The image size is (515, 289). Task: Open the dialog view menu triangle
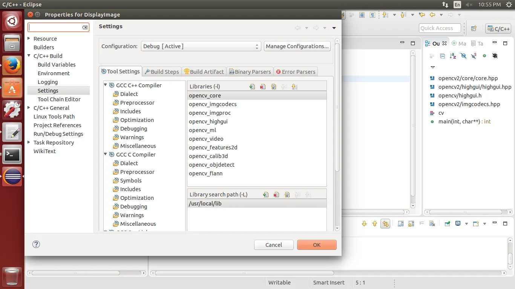[x=334, y=28]
